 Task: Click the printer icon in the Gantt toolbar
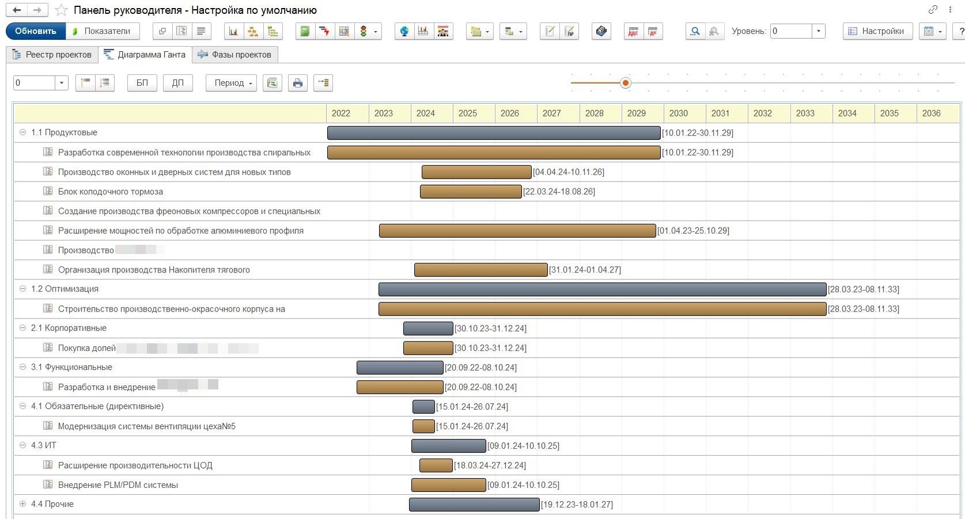coord(297,83)
